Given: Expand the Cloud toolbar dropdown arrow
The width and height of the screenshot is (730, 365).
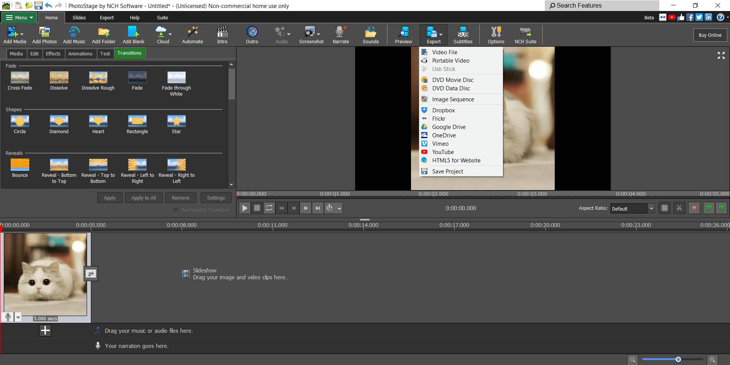Looking at the screenshot, I should tap(170, 34).
